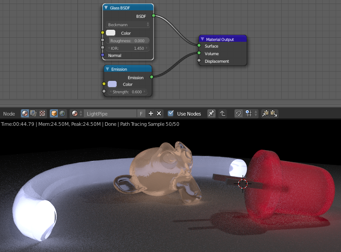Switch to compositing nodes tree type

[33, 113]
